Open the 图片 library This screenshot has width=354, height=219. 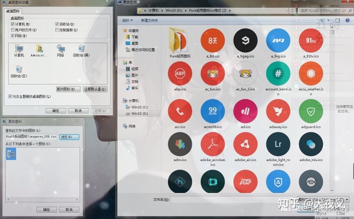(x=132, y=75)
